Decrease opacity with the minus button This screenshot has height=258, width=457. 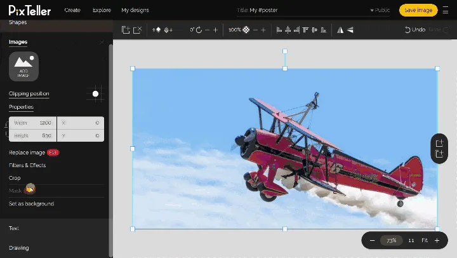(x=255, y=30)
